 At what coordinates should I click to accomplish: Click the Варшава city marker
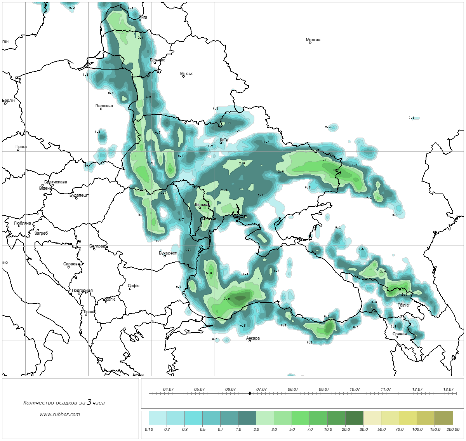(101, 109)
